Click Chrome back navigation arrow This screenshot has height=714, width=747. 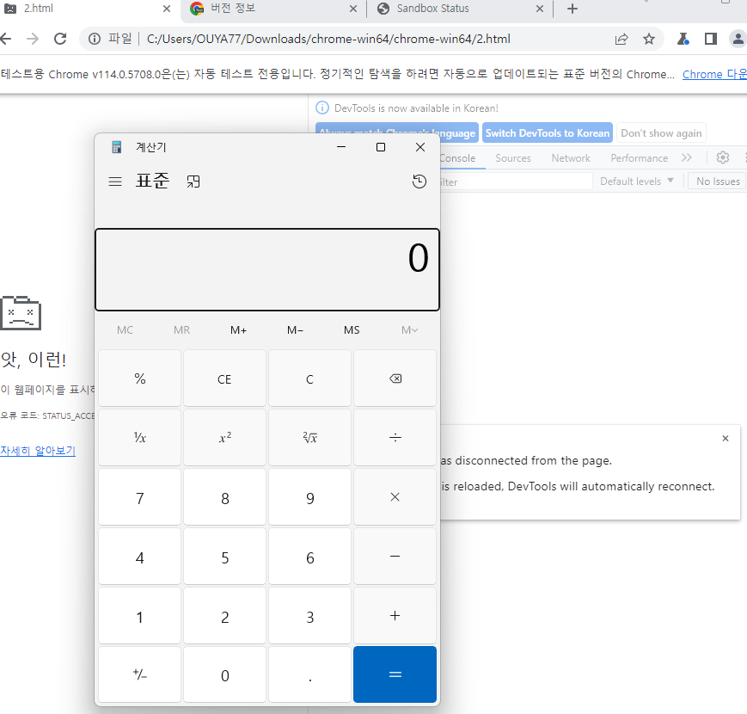coord(6,39)
